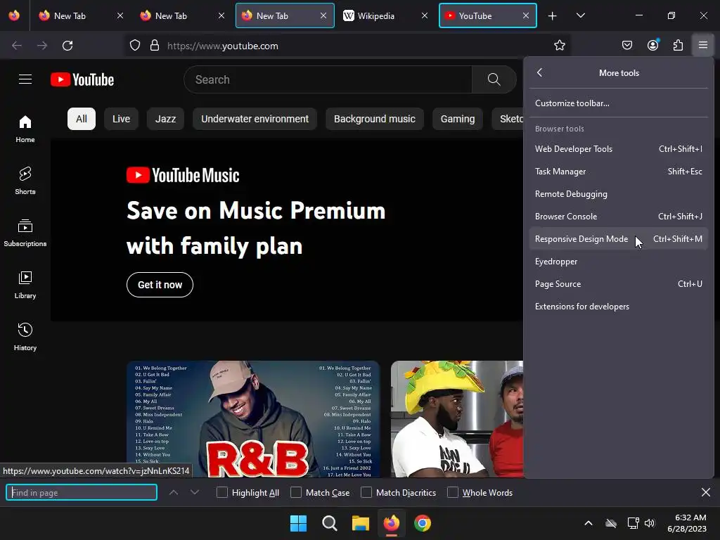Select the All filter chip
The image size is (720, 540).
(82, 119)
